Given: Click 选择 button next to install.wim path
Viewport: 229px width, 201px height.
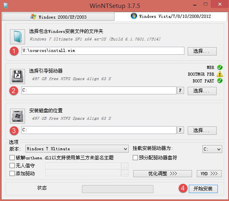Looking at the screenshot, I should pyautogui.click(x=202, y=51).
